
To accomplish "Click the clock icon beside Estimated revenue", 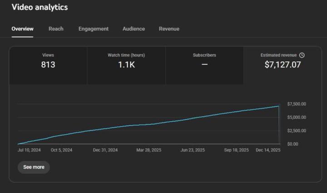I will click(x=302, y=55).
